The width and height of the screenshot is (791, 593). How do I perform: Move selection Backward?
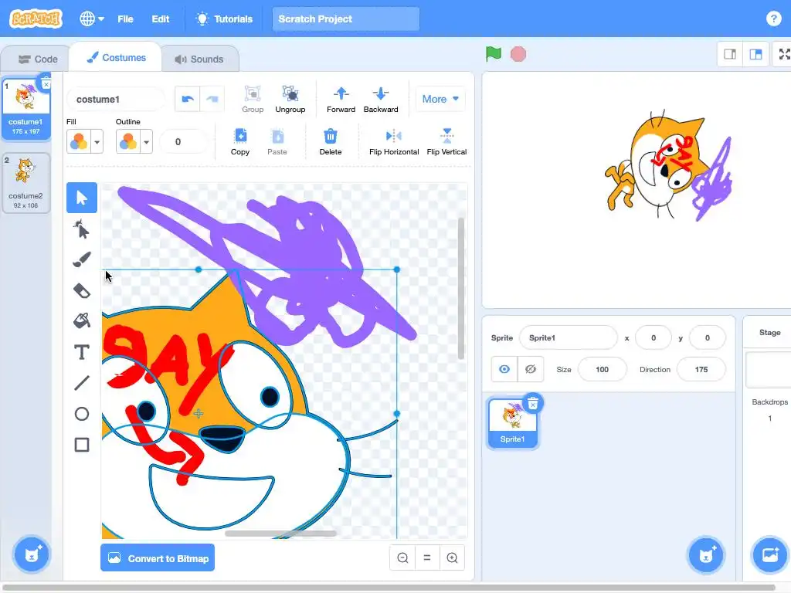point(381,100)
